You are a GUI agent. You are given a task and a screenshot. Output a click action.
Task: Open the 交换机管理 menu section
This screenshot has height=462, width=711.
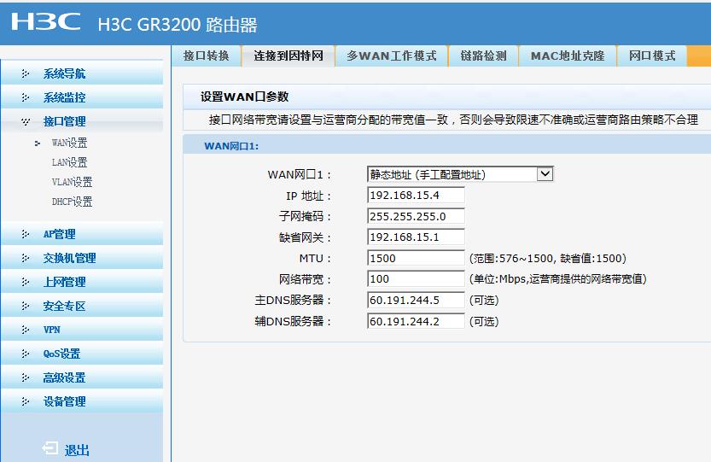(82, 258)
